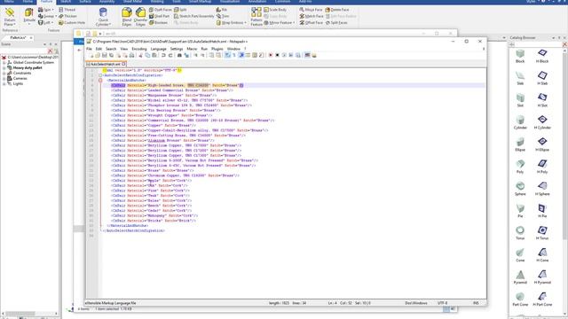Open the Wrap Emboss dropdown
Viewport: 568px width, 319px height.
pyautogui.click(x=231, y=22)
